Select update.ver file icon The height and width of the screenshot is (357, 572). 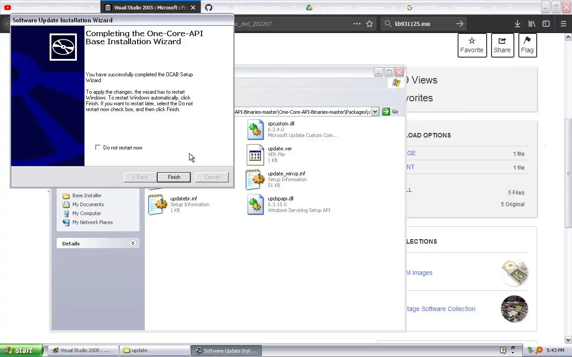pos(255,154)
